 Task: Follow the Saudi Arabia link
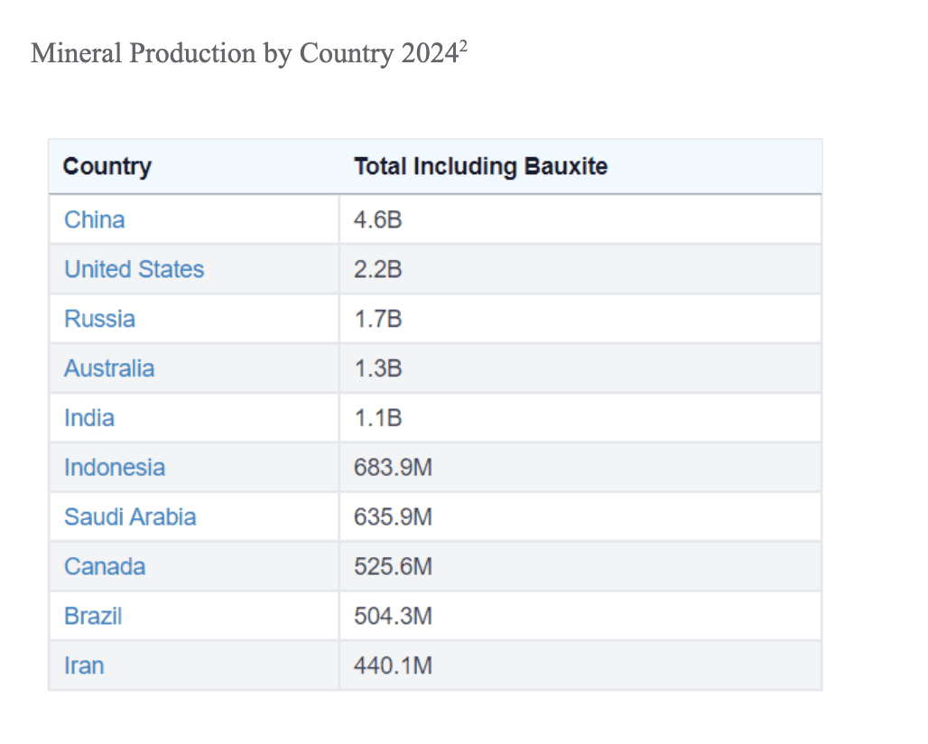(x=129, y=517)
